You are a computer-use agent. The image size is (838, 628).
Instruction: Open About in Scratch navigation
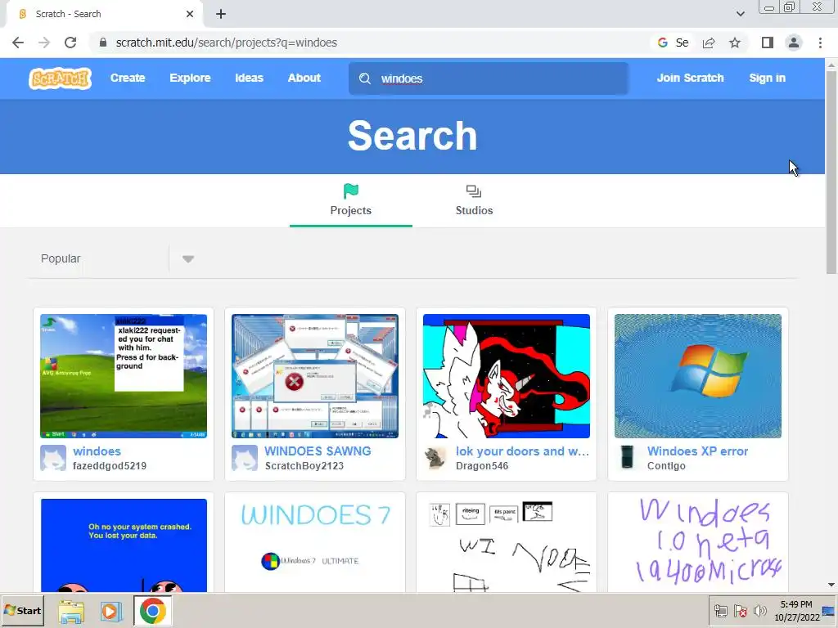click(x=304, y=78)
